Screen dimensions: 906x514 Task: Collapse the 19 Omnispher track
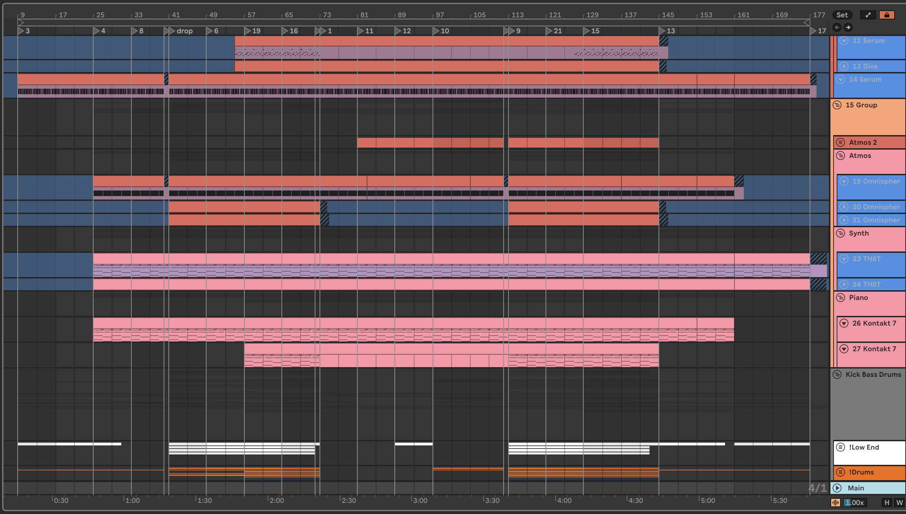click(x=844, y=181)
